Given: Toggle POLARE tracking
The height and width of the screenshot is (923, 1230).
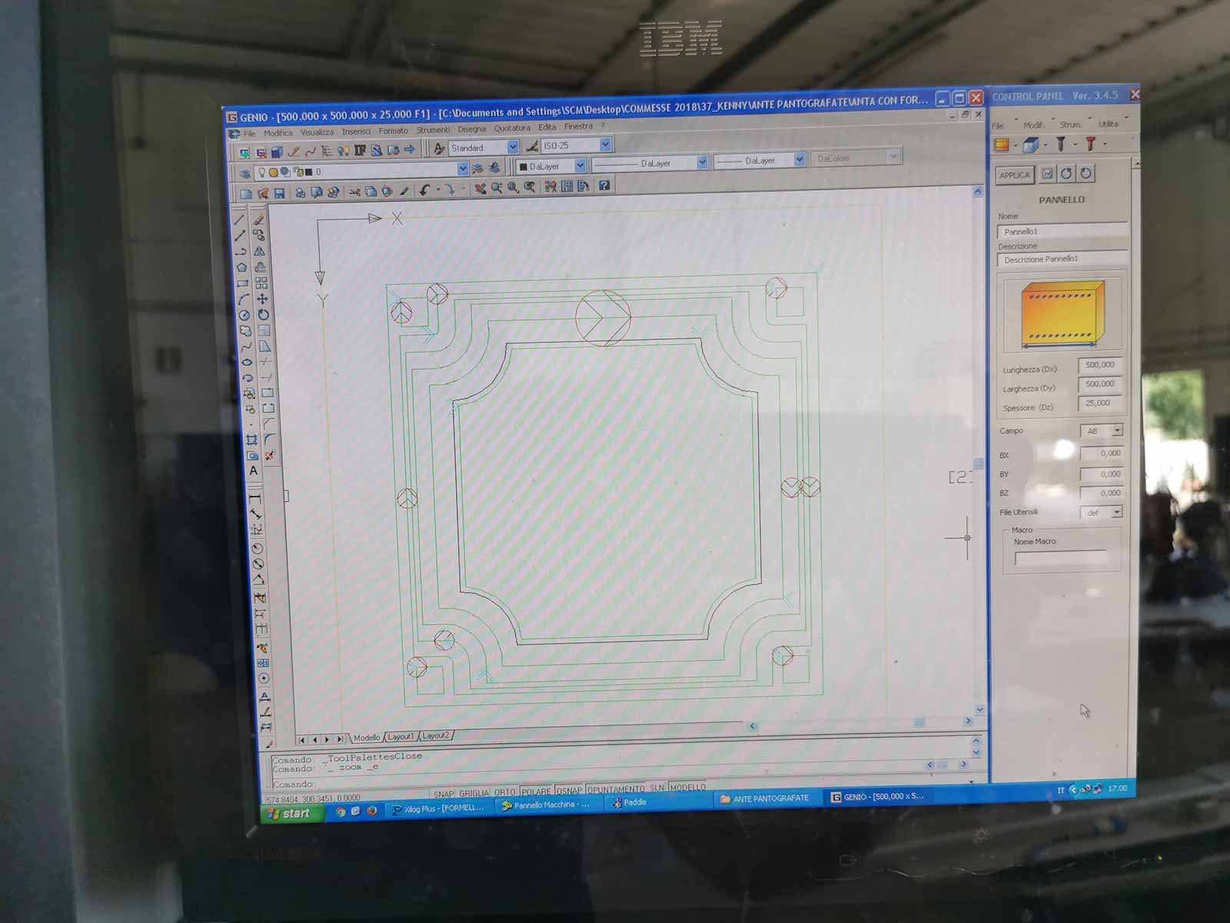Looking at the screenshot, I should [536, 791].
